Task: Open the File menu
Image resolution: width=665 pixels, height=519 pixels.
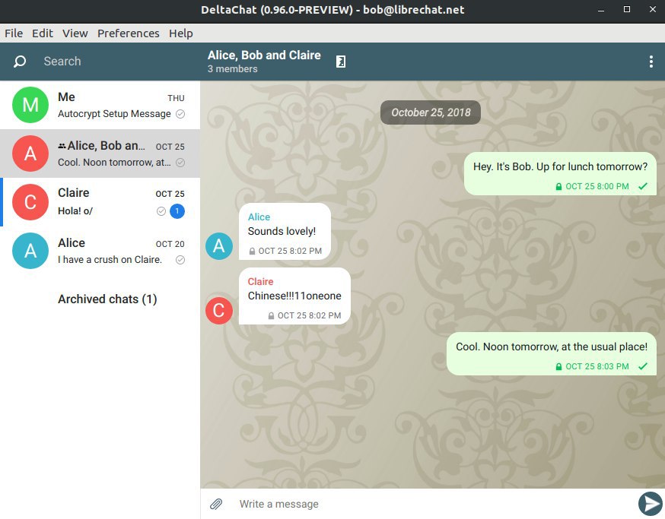Action: [14, 33]
